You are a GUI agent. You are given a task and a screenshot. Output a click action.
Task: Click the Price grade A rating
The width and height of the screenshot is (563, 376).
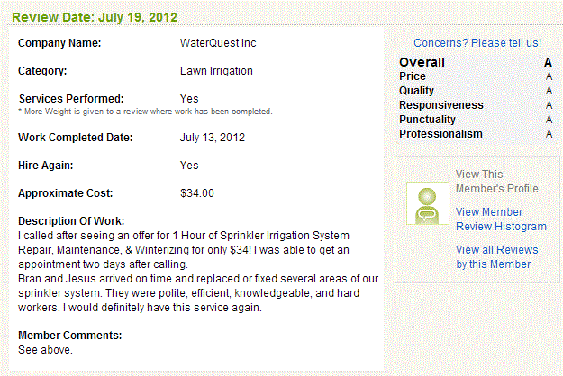tap(549, 76)
